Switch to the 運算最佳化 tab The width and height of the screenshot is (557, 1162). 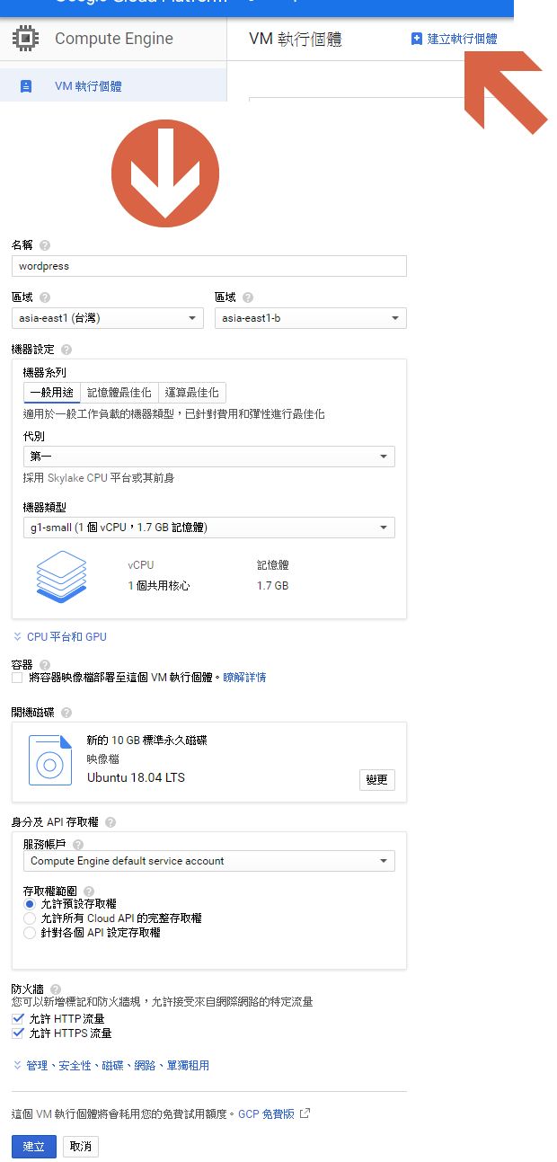(x=191, y=393)
